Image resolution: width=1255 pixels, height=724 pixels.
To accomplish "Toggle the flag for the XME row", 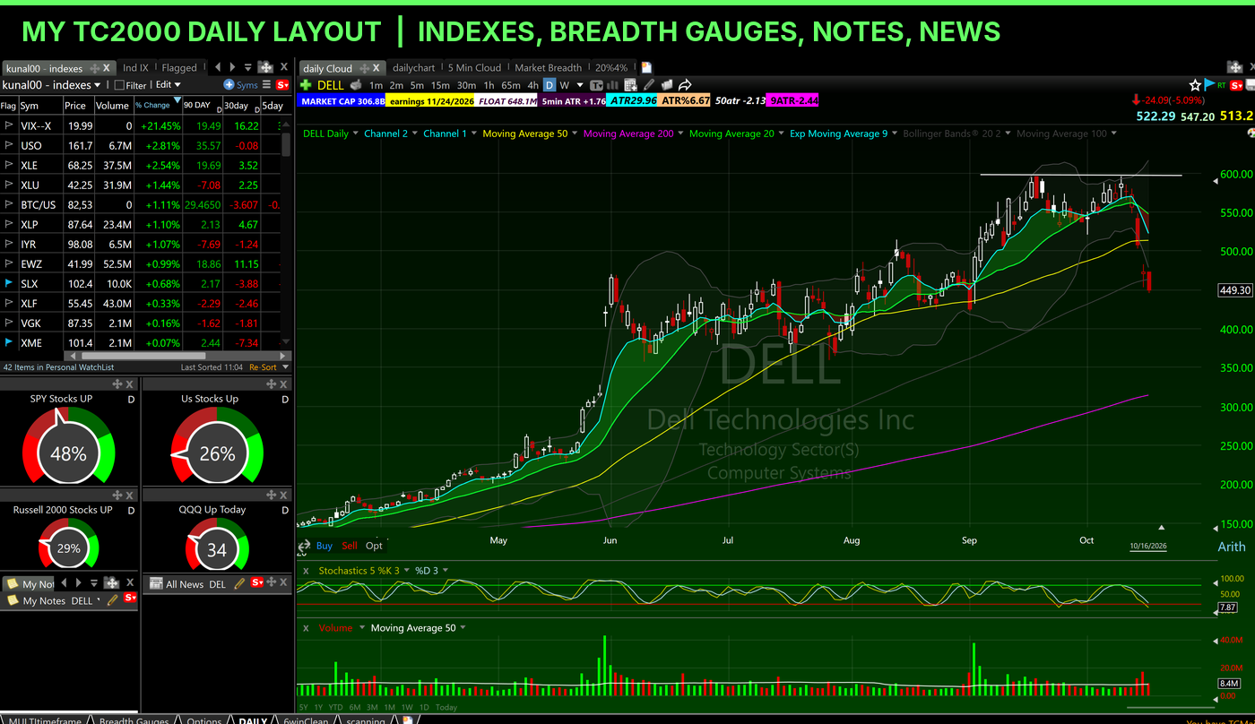I will [x=9, y=342].
